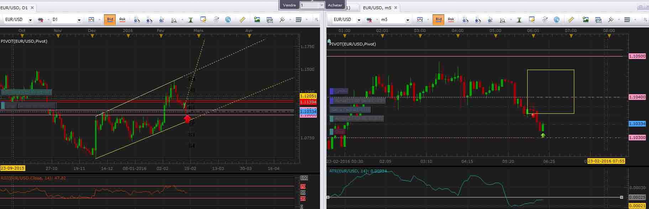
Task: Click the 1.12051 price label on D1
Action: click(308, 96)
